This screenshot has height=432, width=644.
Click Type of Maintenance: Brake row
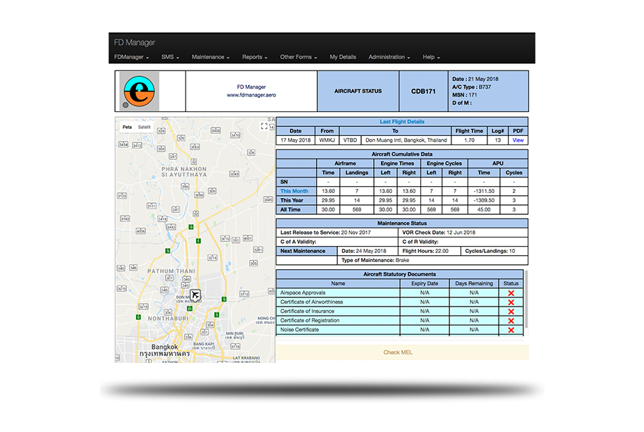[432, 261]
